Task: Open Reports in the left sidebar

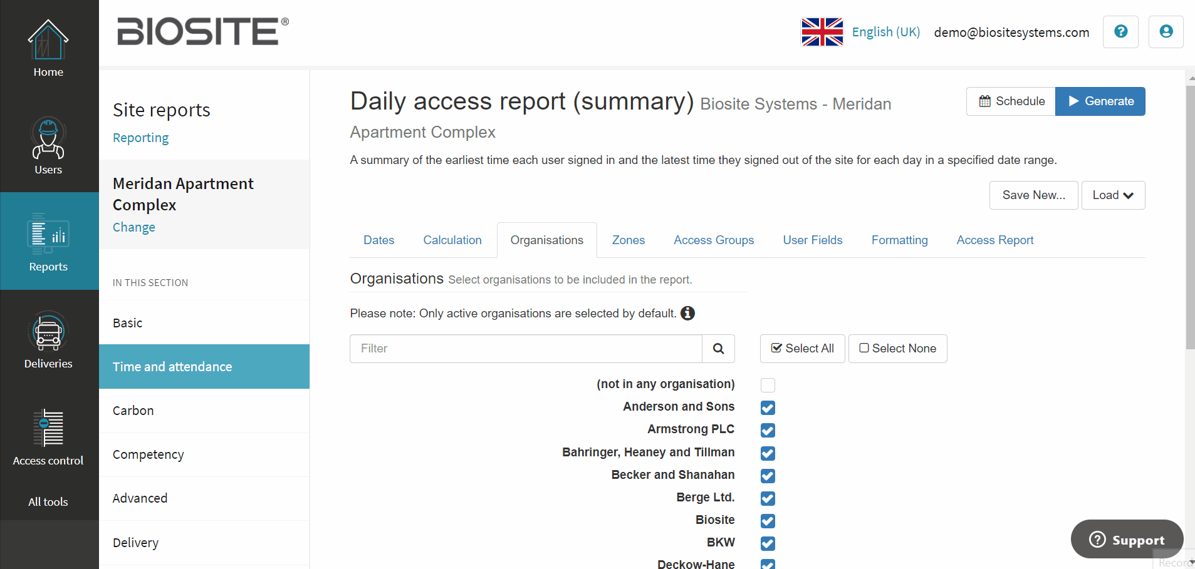Action: pyautogui.click(x=48, y=242)
